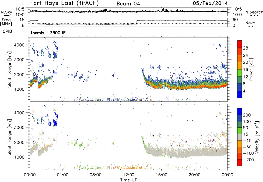
Task: Click the '2000' label on the velocity panel axis
Action: tap(19, 142)
